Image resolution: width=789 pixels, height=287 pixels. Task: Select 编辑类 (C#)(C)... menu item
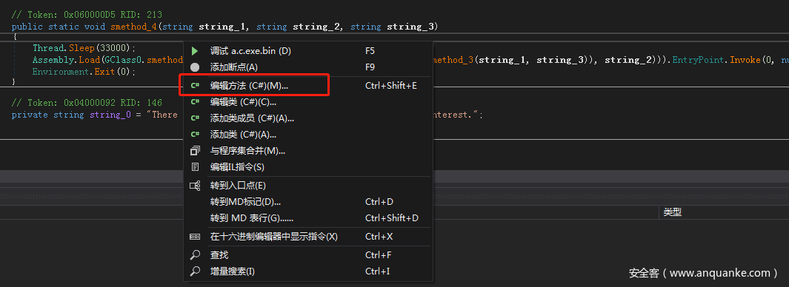tap(308, 102)
